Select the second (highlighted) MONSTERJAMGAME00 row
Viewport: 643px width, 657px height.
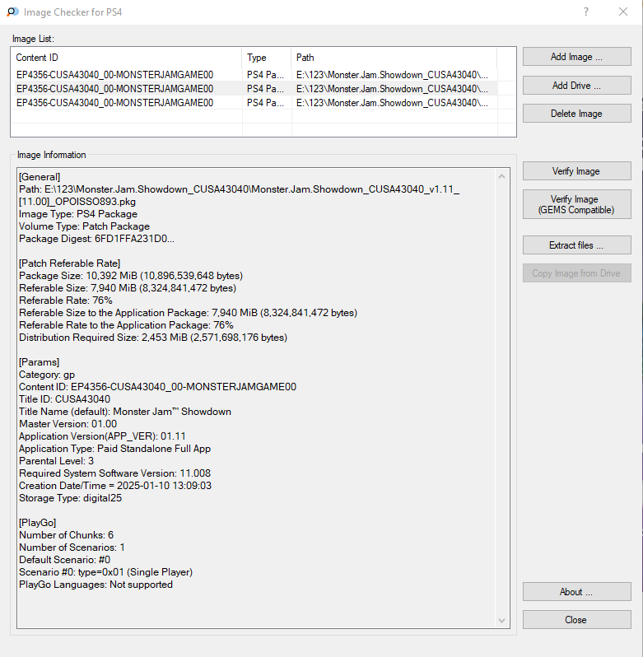coord(254,89)
